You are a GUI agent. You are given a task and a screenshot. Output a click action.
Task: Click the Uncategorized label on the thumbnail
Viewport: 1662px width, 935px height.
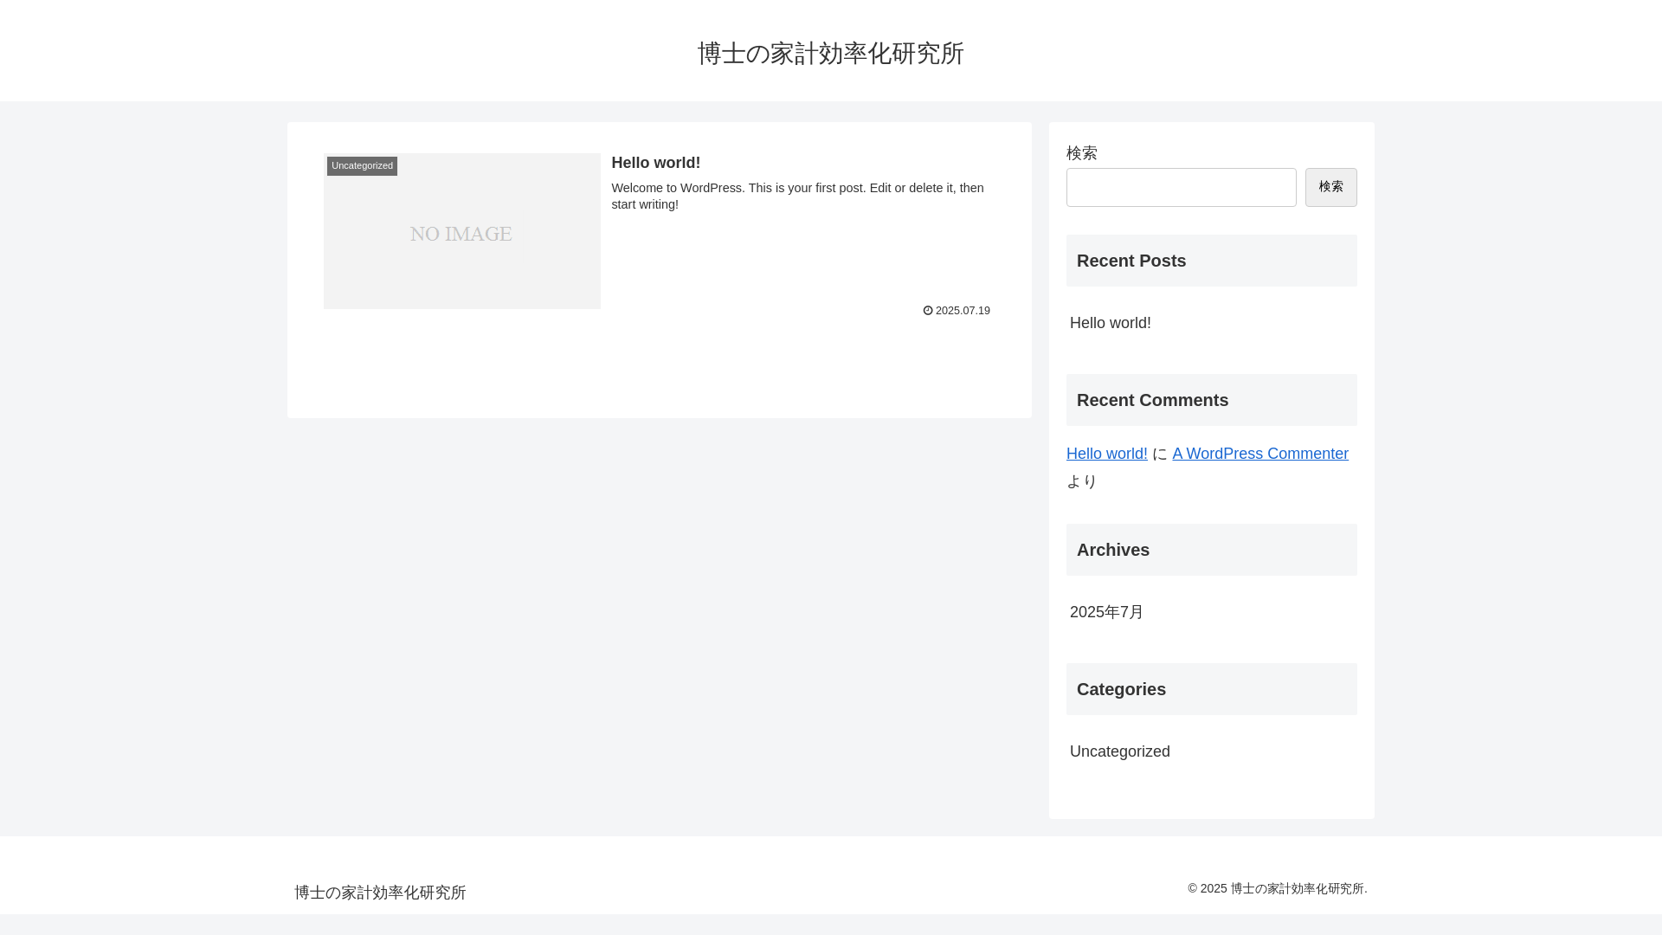tap(362, 166)
